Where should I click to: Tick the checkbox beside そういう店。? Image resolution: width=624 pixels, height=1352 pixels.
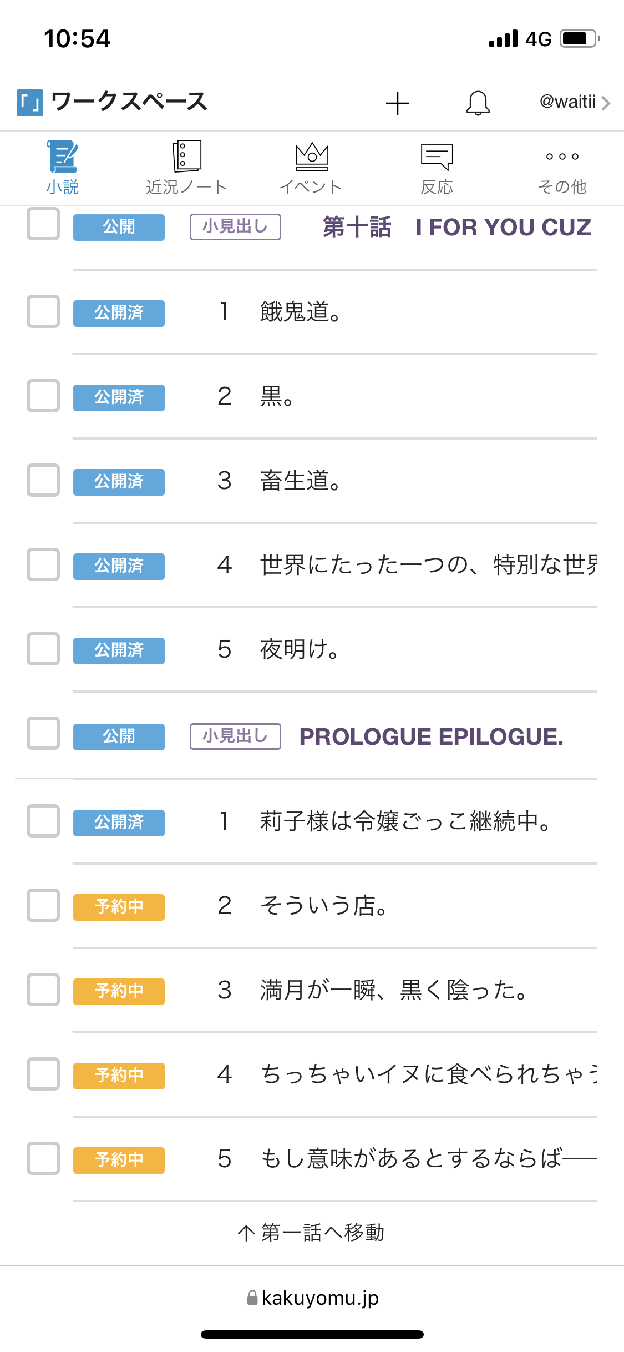click(x=43, y=905)
